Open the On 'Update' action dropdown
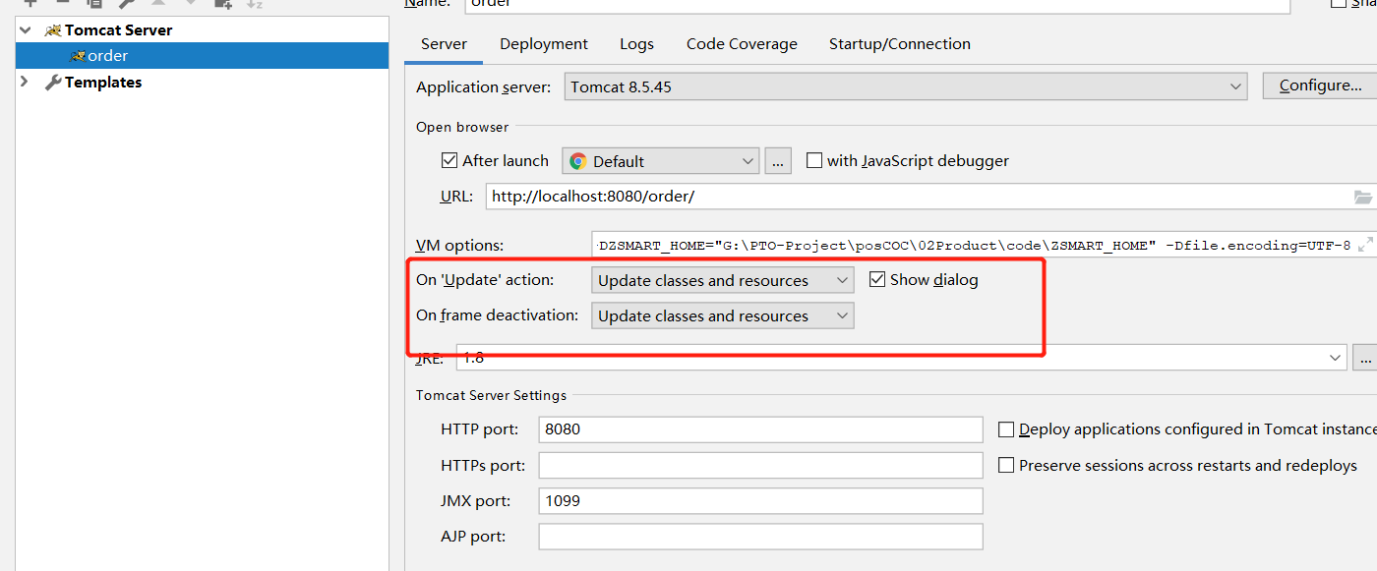The height and width of the screenshot is (571, 1377). click(x=722, y=280)
